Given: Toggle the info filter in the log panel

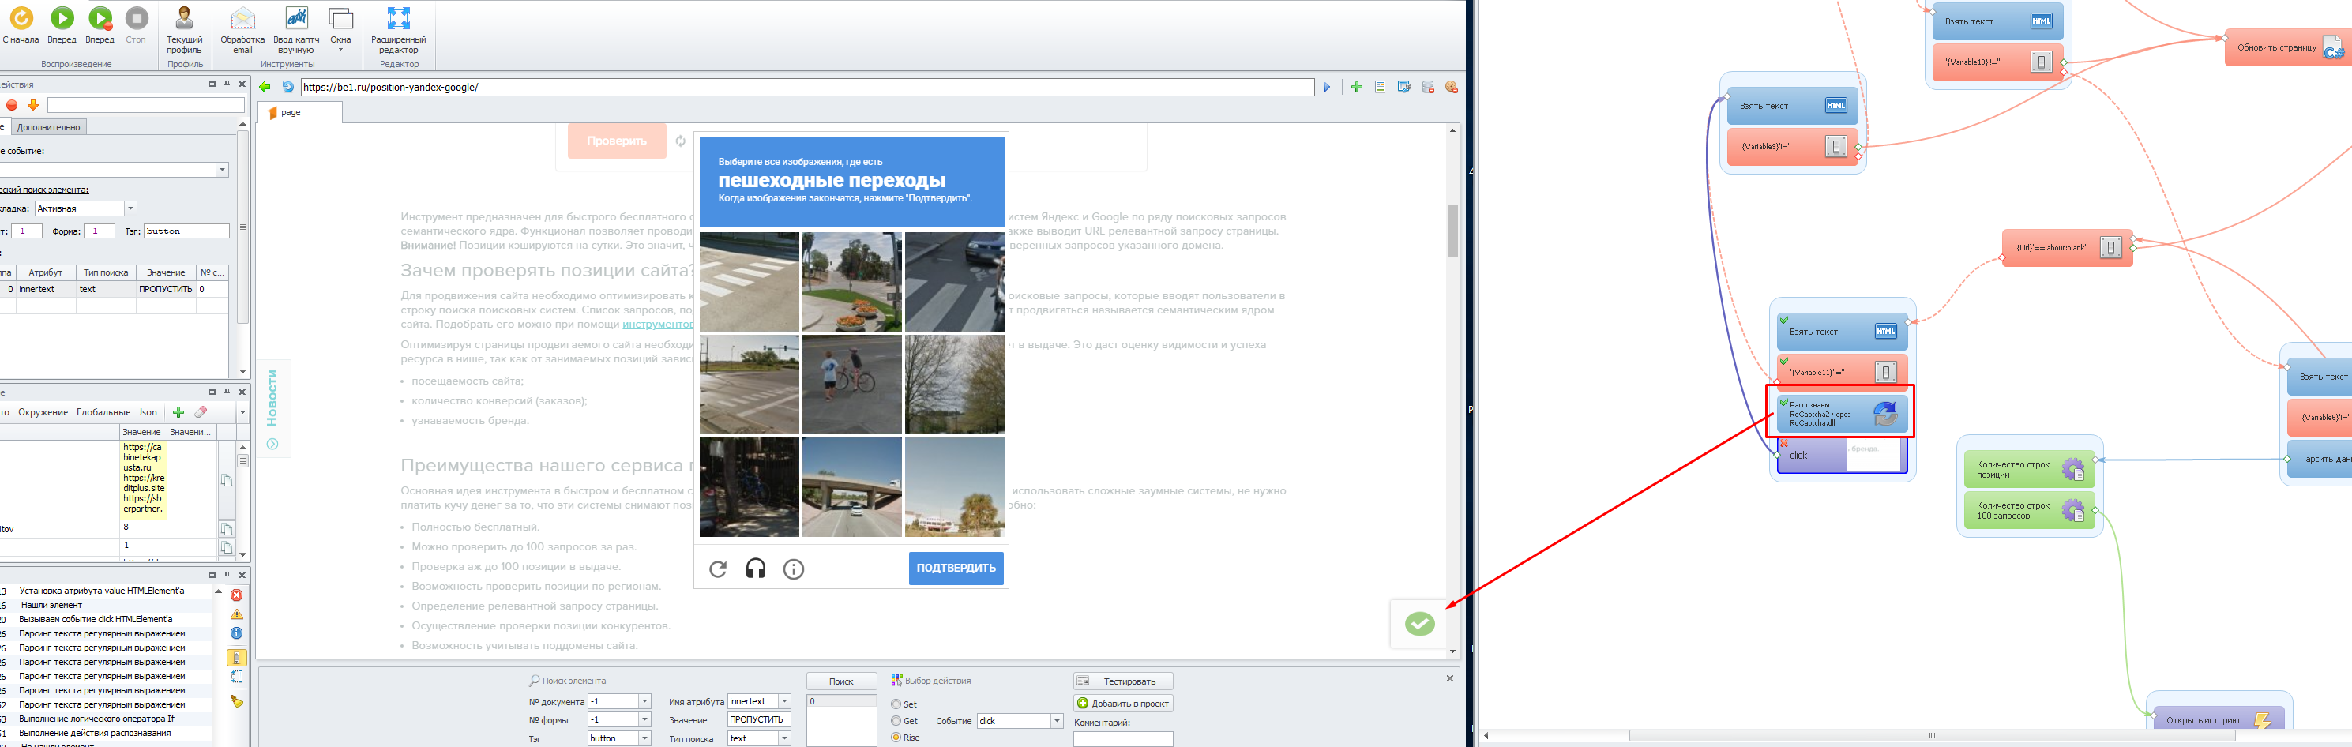Looking at the screenshot, I should [x=236, y=633].
